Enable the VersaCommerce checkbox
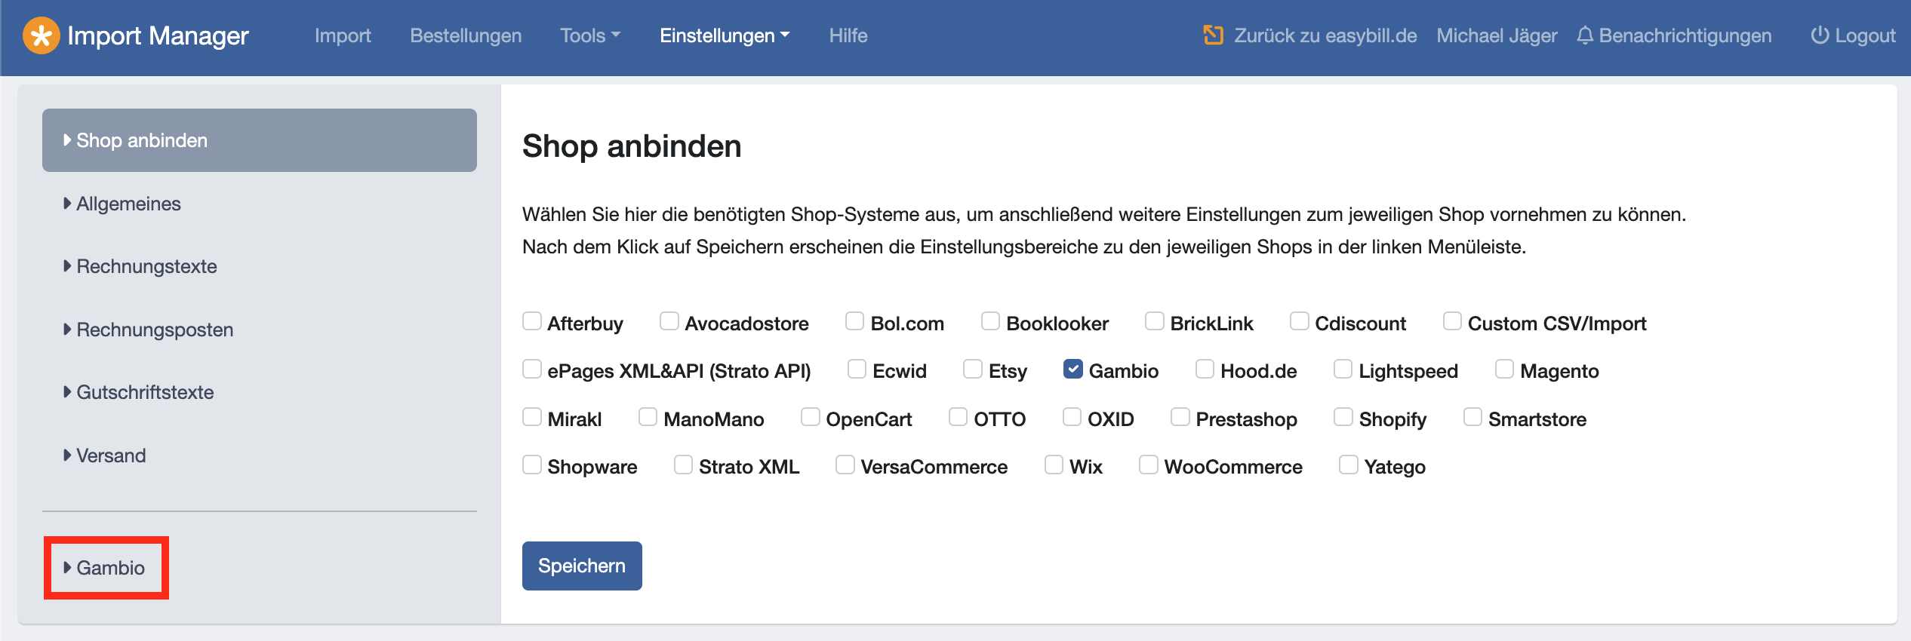 845,465
